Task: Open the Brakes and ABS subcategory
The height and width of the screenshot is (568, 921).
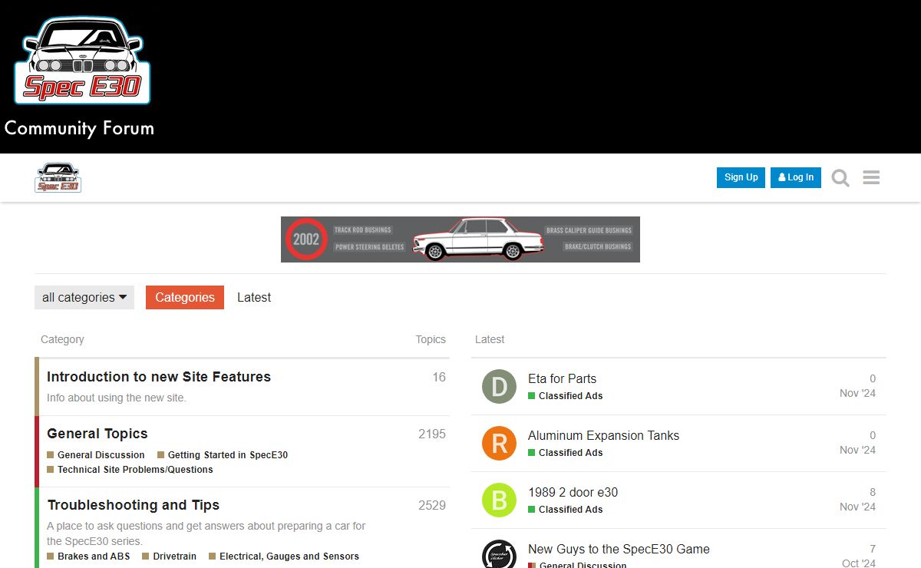Action: [94, 556]
